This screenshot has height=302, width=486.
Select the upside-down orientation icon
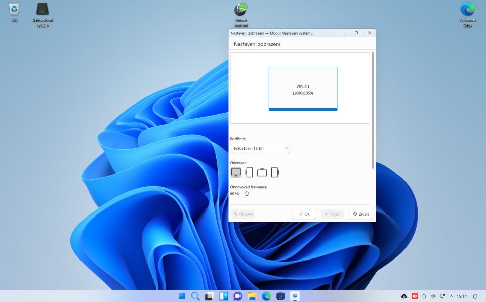point(262,172)
